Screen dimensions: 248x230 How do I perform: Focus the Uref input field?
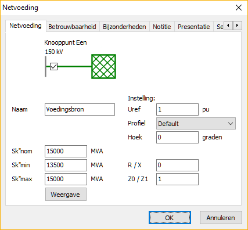177,109
